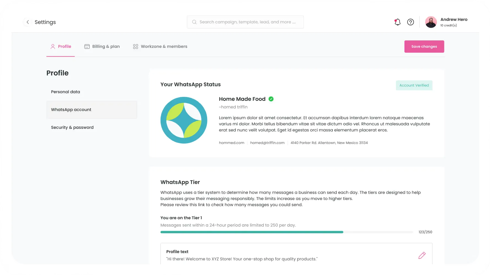
Task: Click 'You are on the Tier 1' text
Action: pyautogui.click(x=181, y=218)
